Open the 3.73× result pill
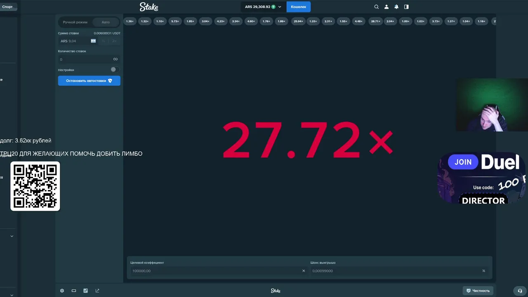The image size is (528, 297). (x=436, y=21)
